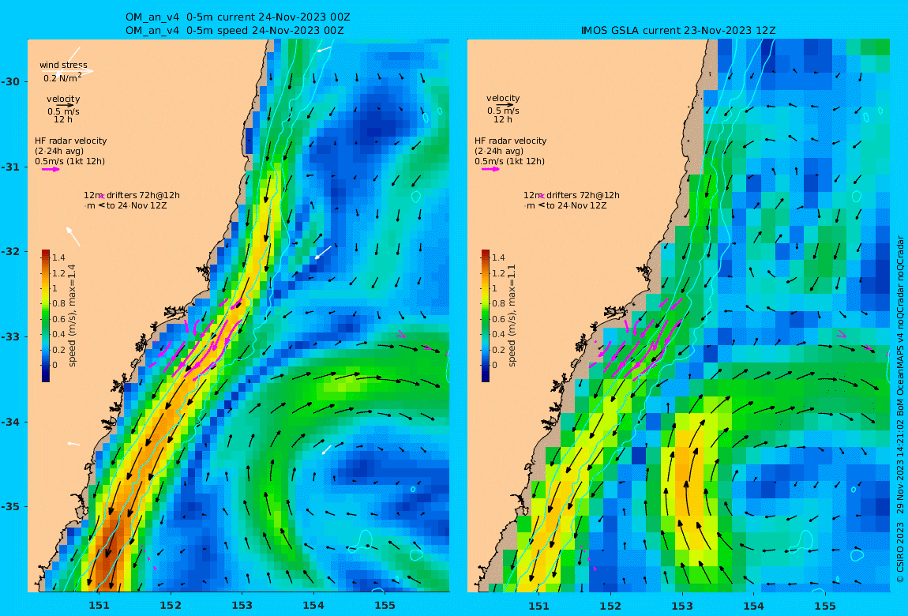Click '151' longitude label under IMOS GSLA map
This screenshot has width=908, height=616.
coord(539,606)
